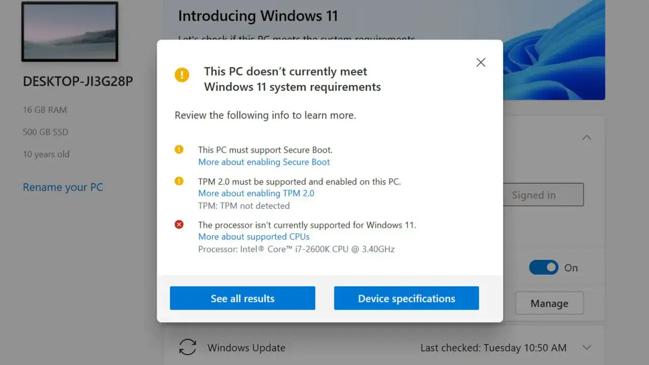Click the monitor thumbnail of DESKTOP-JI3G28P
Viewport: 649px width, 365px height.
(69, 31)
